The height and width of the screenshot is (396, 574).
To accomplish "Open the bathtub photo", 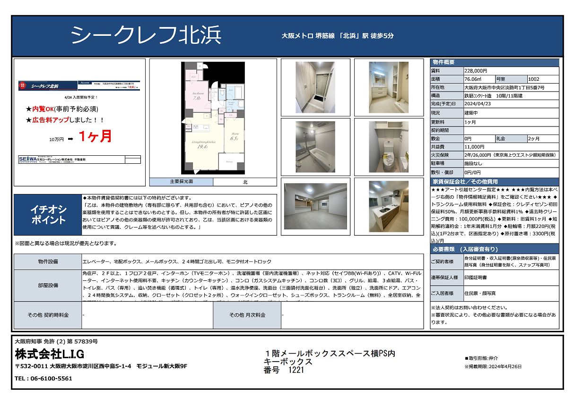I will 315,146.
